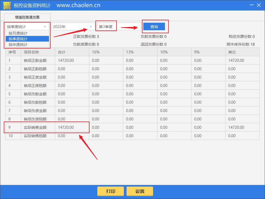Screen dimensions: 265x199
Task: Select the 销项正废税额 row name
Action: [35, 86]
